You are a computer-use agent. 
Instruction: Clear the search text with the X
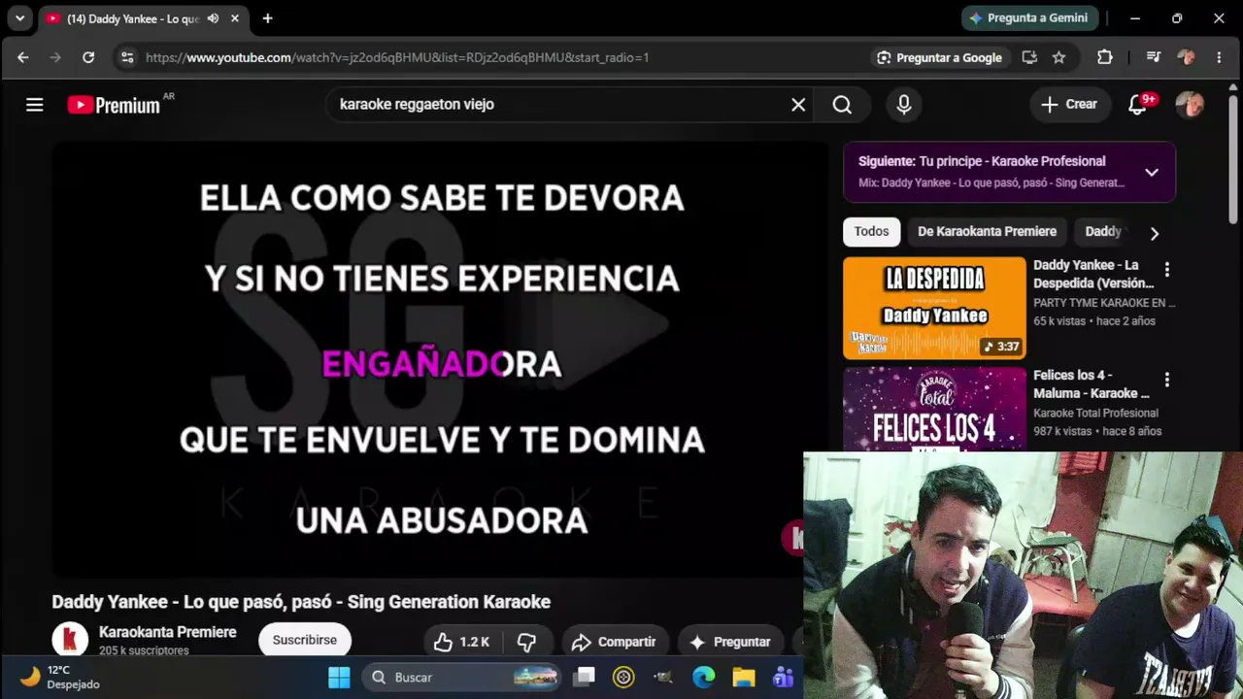click(798, 105)
